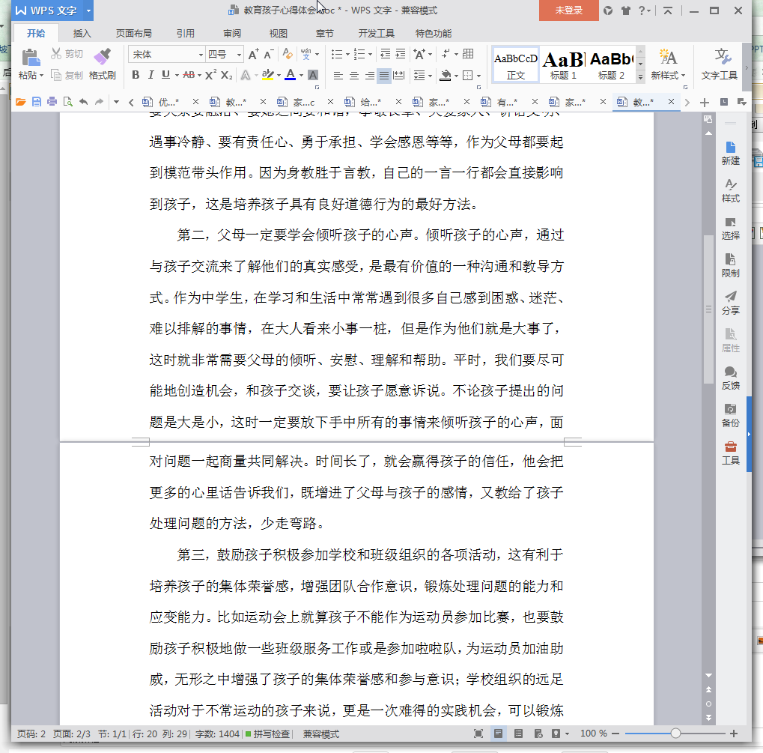This screenshot has width=763, height=753.
Task: Open 限制 Restrict panel in sidebar
Action: click(x=730, y=266)
